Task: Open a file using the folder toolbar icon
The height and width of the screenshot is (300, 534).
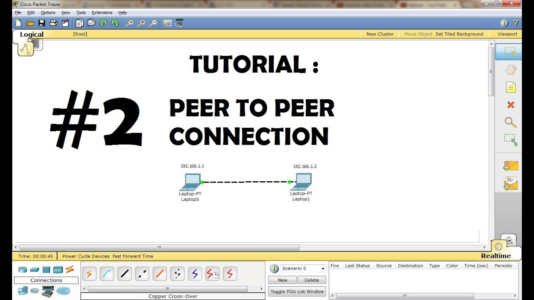Action: 30,23
